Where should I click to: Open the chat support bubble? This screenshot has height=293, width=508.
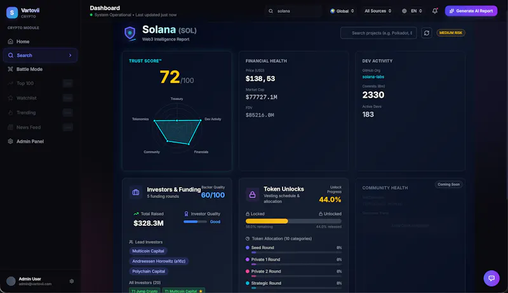491,278
